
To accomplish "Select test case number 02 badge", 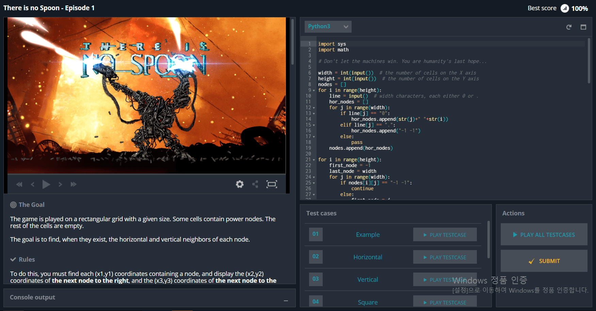I will click(316, 257).
